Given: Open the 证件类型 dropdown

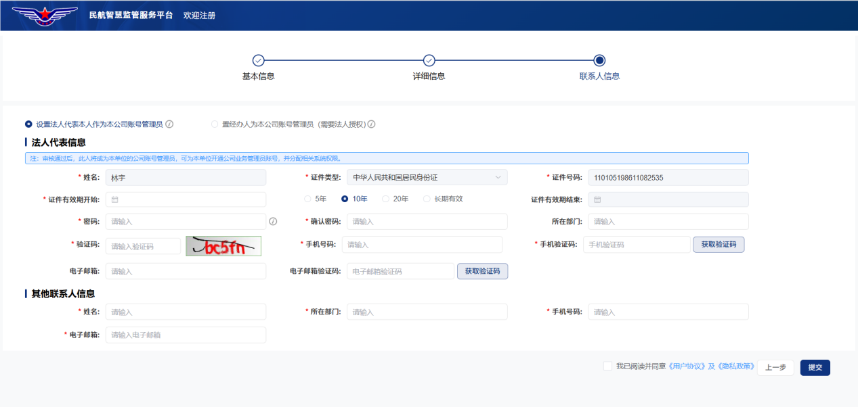Looking at the screenshot, I should pos(427,176).
